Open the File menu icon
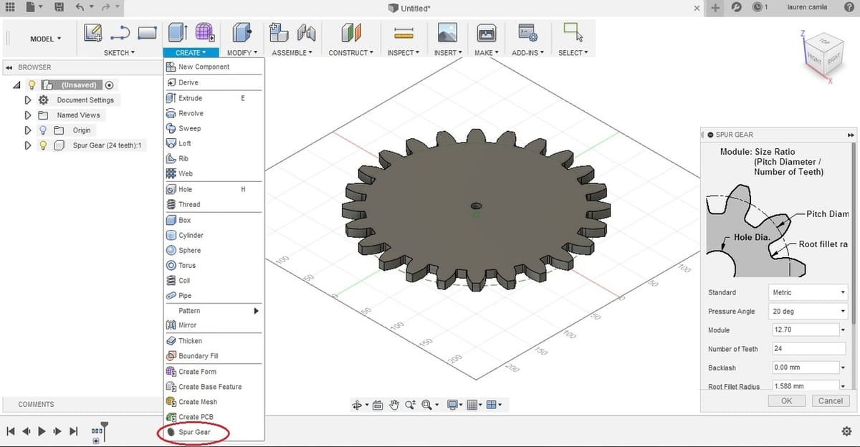This screenshot has width=860, height=447. 30,7
